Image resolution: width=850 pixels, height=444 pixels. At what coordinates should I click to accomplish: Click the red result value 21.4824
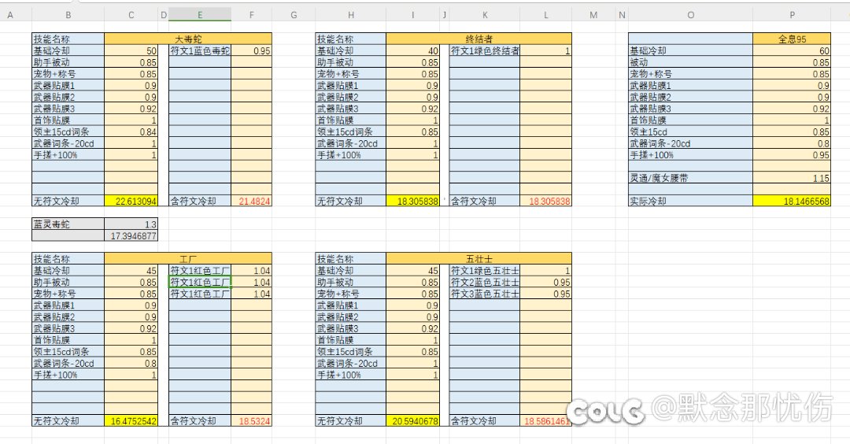(252, 201)
